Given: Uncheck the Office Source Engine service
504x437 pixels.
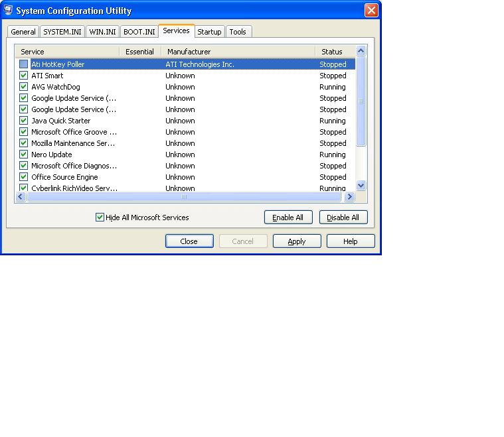Looking at the screenshot, I should point(23,176).
